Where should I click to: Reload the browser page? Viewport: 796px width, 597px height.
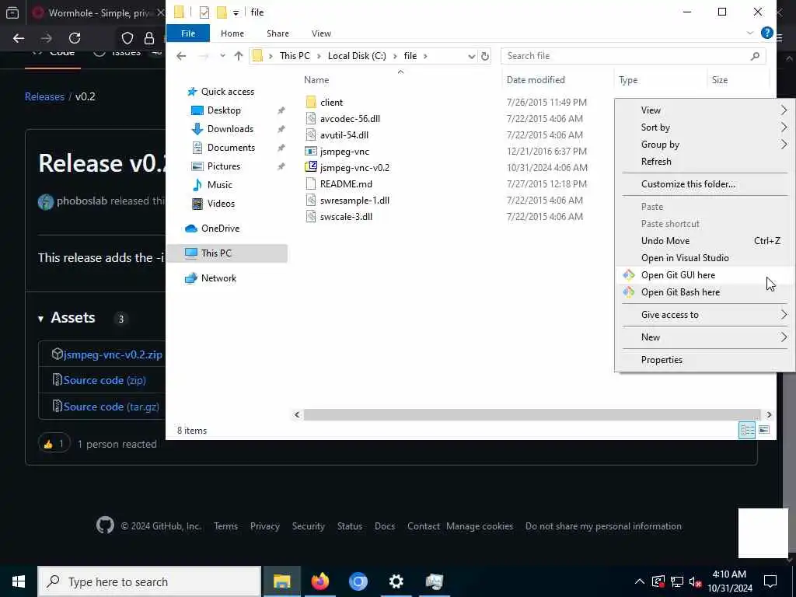pyautogui.click(x=75, y=38)
